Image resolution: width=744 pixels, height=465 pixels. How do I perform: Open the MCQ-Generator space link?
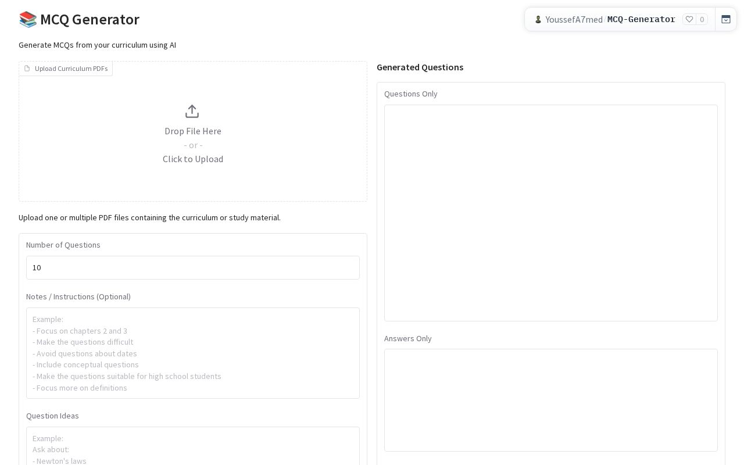pyautogui.click(x=641, y=19)
